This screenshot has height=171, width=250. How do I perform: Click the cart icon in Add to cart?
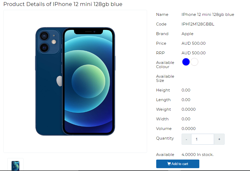[x=169, y=164]
